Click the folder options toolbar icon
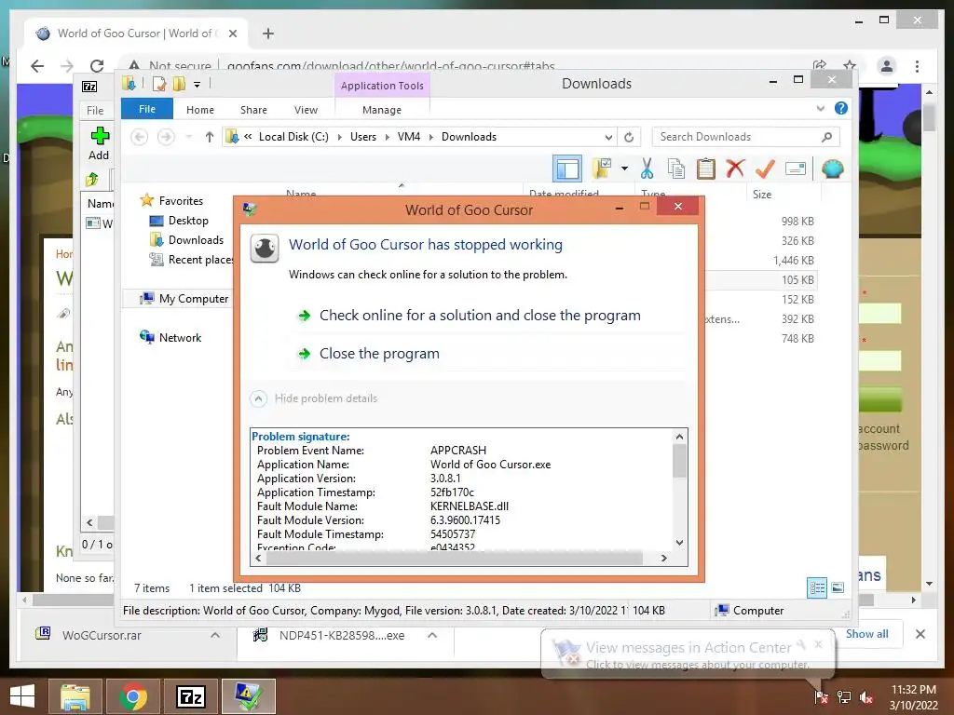Viewport: 954px width, 715px height. pyautogui.click(x=602, y=169)
